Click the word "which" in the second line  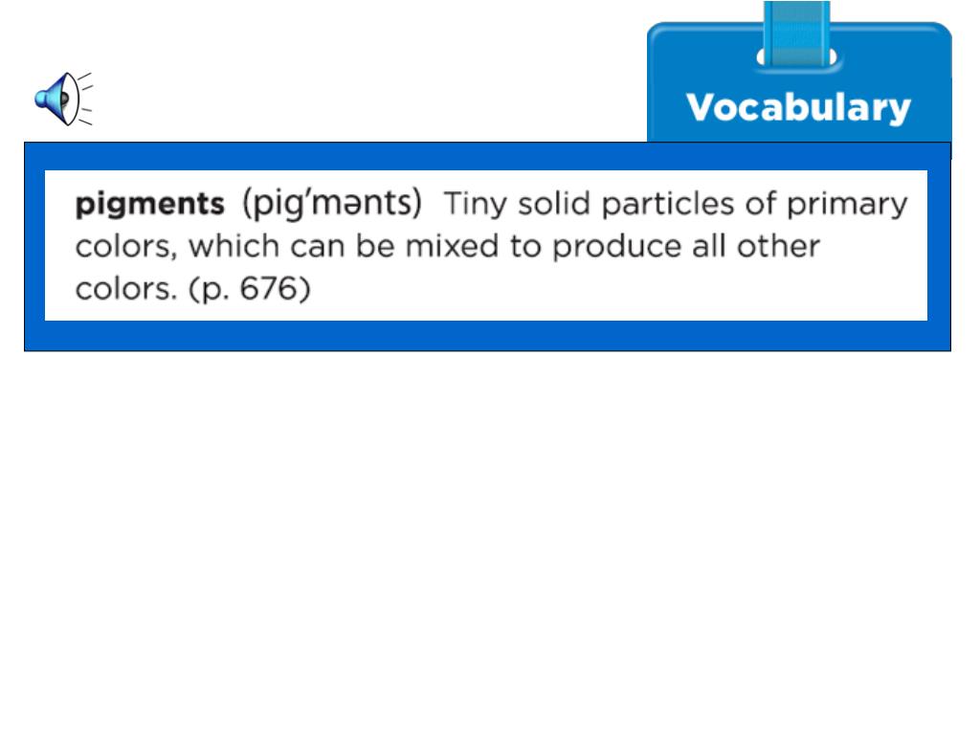(234, 246)
